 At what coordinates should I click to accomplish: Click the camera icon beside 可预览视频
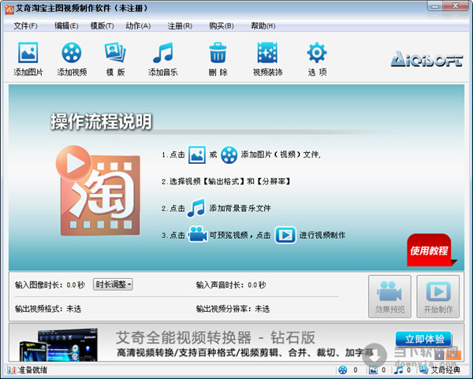click(197, 235)
